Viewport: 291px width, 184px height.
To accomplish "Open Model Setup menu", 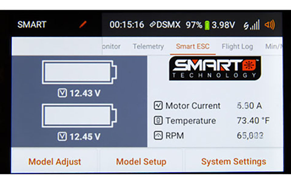I will (x=141, y=162).
